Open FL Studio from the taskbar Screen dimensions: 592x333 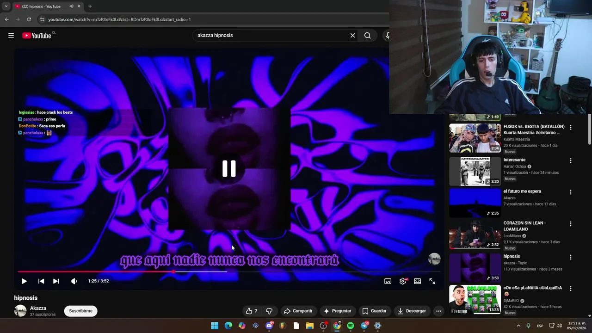pos(283,326)
